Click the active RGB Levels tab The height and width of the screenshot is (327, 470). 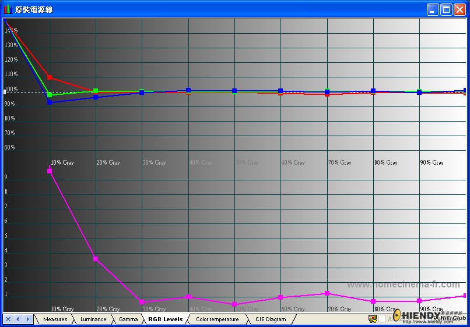165,319
